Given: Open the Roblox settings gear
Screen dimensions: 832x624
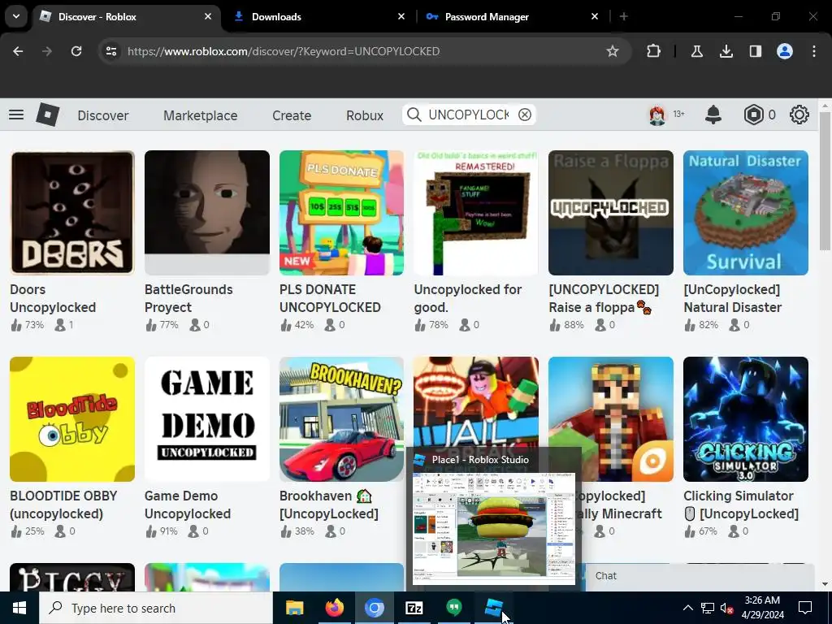Looking at the screenshot, I should (x=799, y=115).
